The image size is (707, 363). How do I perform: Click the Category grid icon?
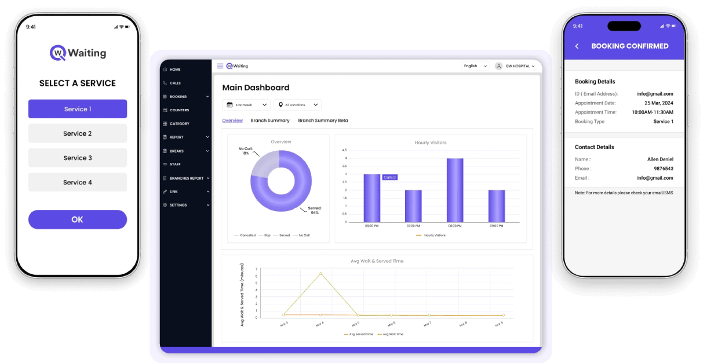click(165, 124)
